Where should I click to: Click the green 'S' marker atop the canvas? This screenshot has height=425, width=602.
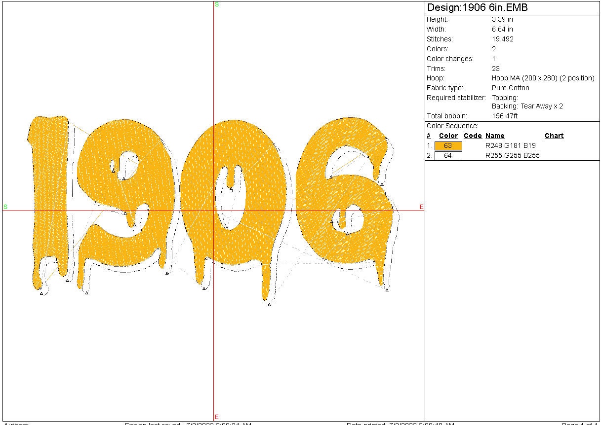click(x=216, y=4)
